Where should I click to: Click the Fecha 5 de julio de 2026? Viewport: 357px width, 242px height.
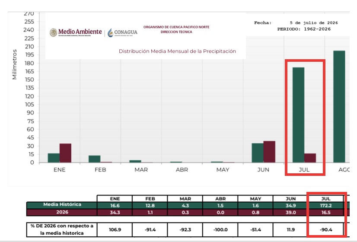point(296,23)
